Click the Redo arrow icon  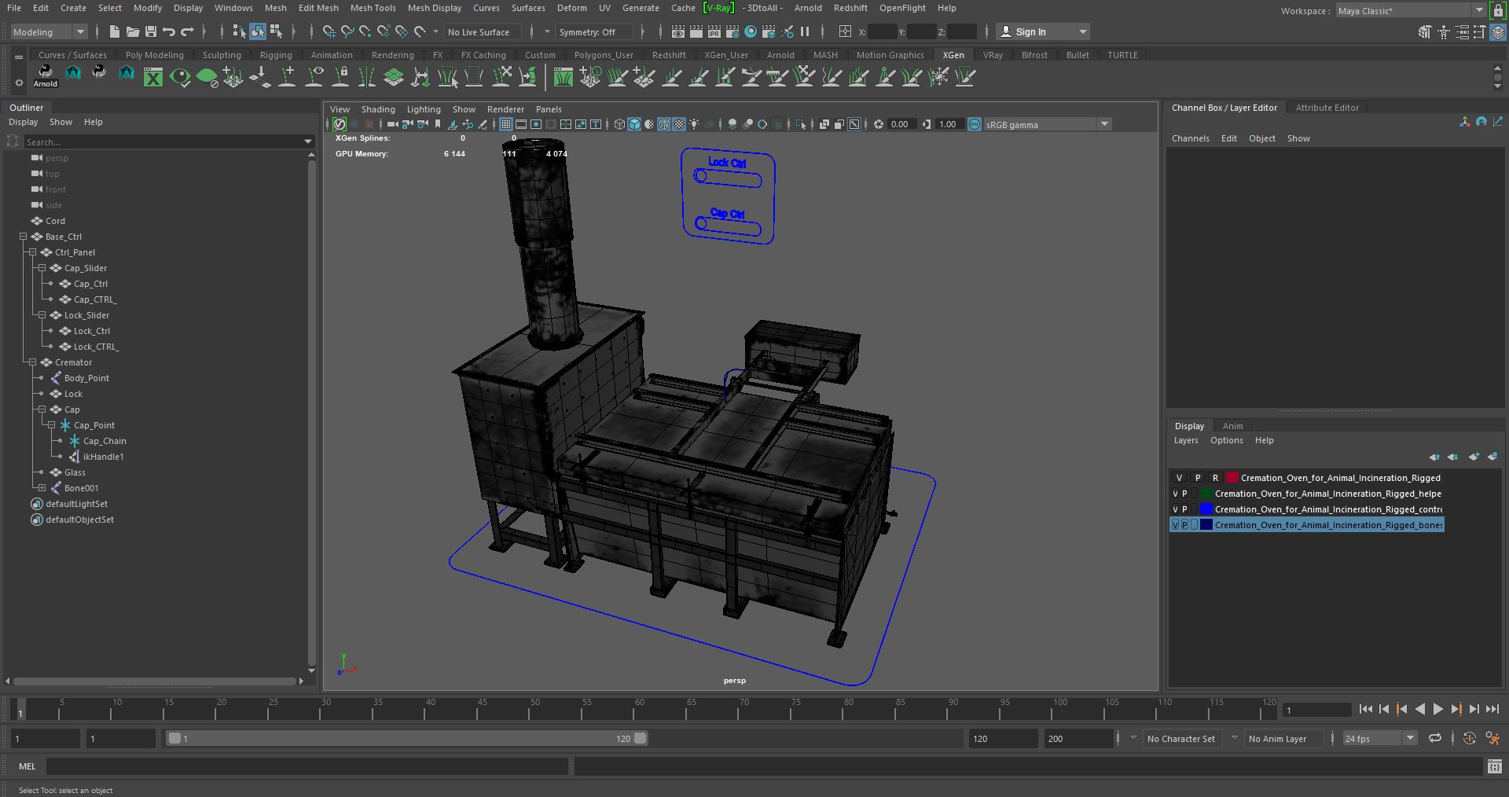pos(186,31)
